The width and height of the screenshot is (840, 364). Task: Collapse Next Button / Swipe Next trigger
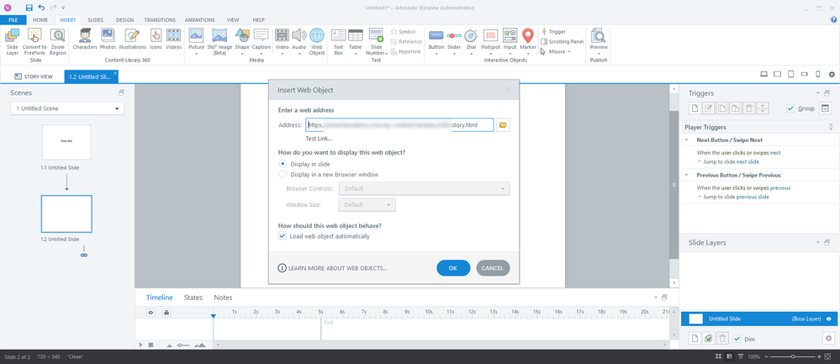point(688,140)
